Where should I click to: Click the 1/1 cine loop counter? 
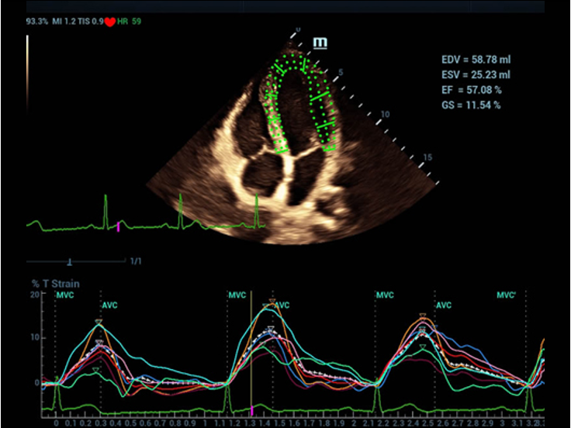(135, 261)
